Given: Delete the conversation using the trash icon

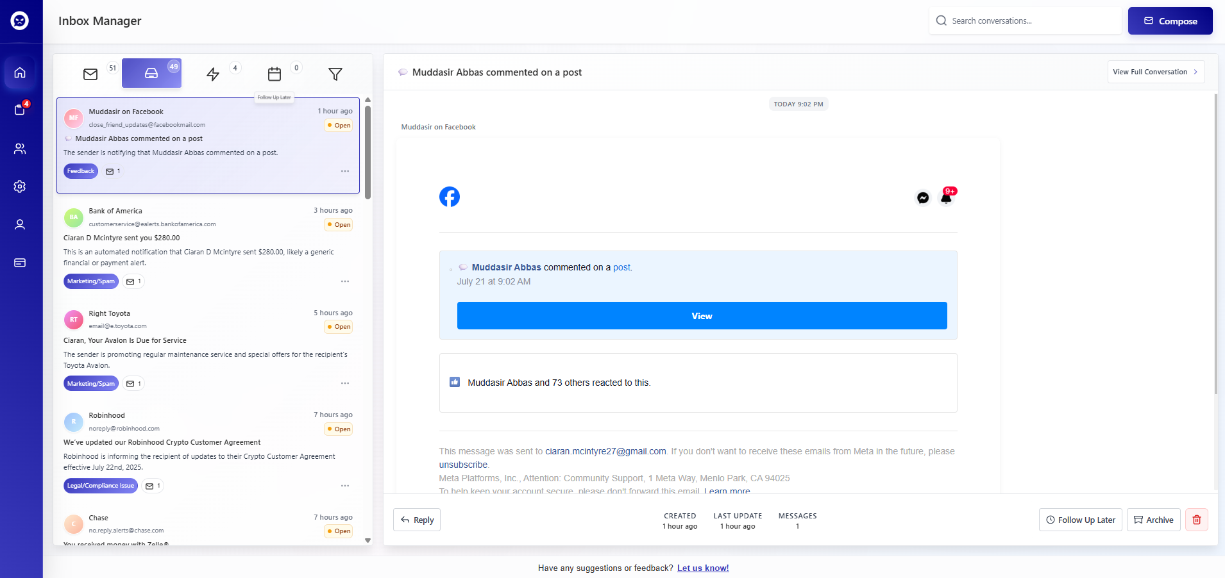Looking at the screenshot, I should (x=1195, y=520).
